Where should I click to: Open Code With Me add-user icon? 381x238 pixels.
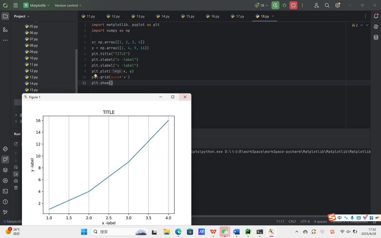pos(316,6)
